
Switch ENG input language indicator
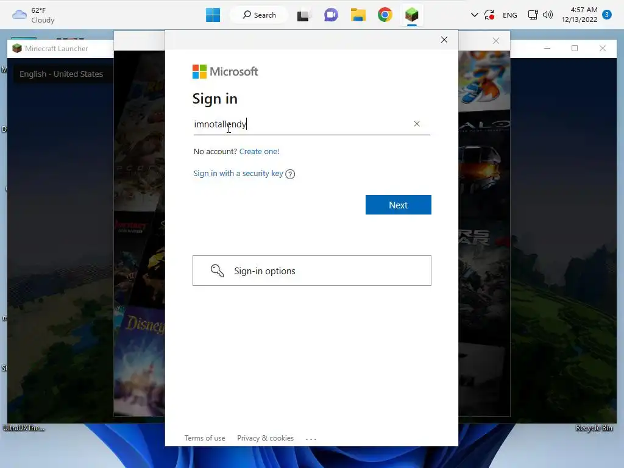pos(510,15)
